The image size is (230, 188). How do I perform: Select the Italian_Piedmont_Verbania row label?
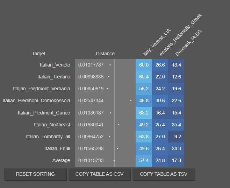(x=42, y=89)
